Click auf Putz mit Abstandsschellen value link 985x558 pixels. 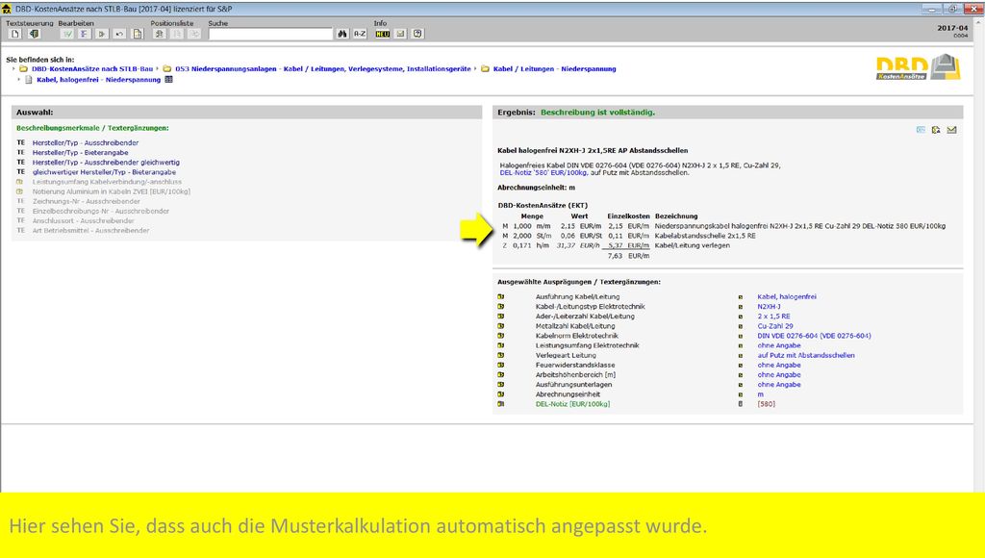tap(806, 355)
